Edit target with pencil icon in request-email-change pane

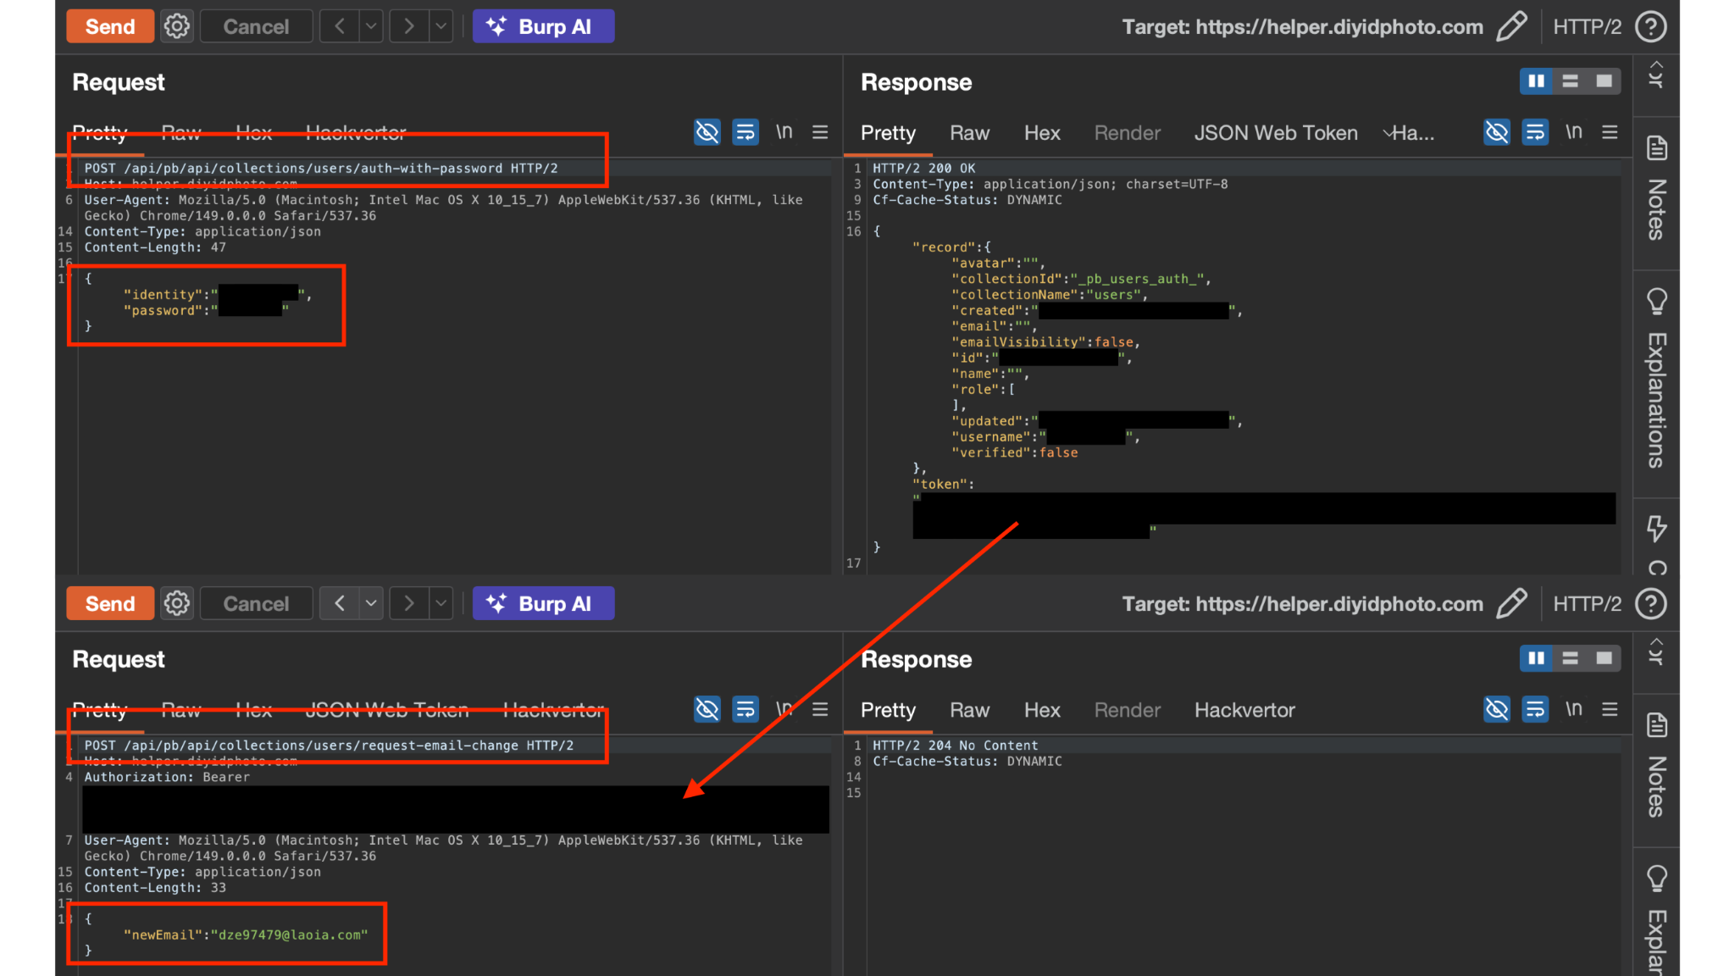[1511, 603]
